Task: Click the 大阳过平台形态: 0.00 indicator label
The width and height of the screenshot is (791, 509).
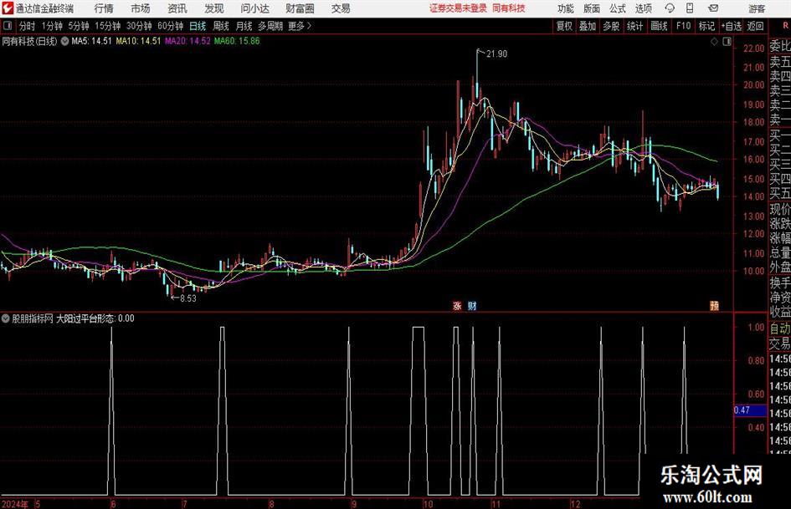Action: click(x=95, y=318)
